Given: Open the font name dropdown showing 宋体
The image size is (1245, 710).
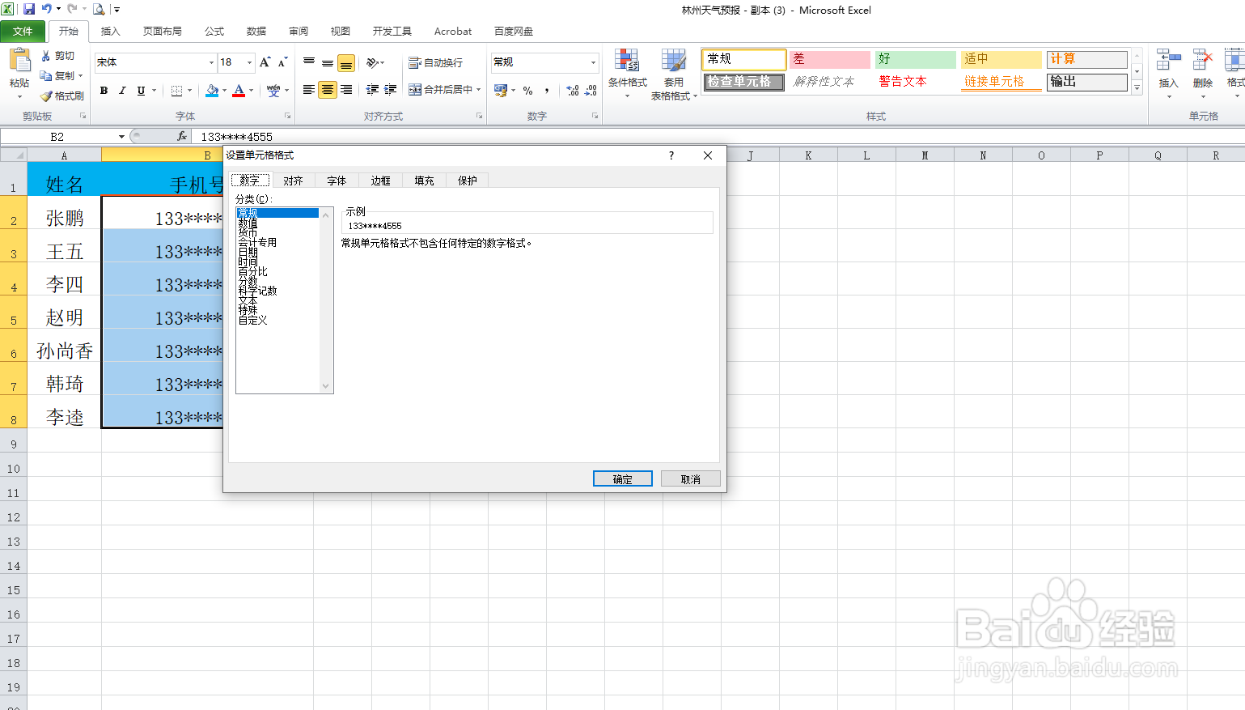Looking at the screenshot, I should (x=212, y=62).
